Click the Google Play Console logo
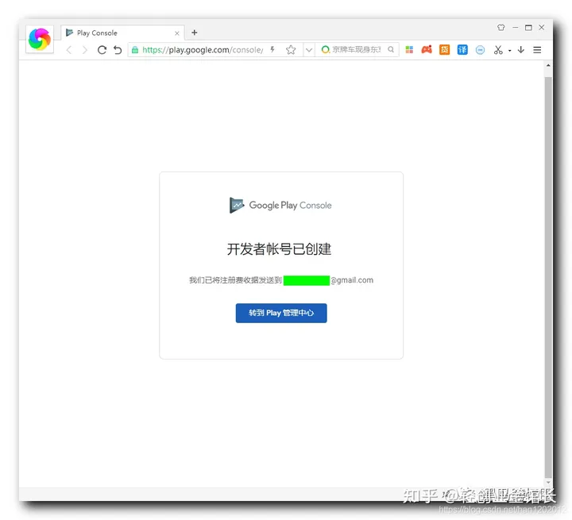572x520 pixels. [280, 206]
